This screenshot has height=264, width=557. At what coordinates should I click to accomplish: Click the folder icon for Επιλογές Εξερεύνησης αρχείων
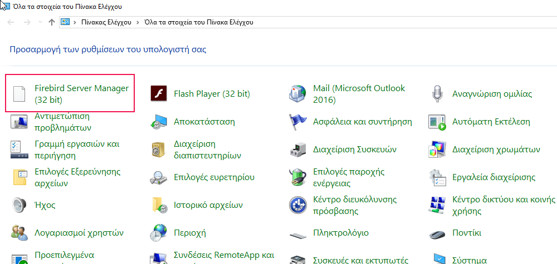point(20,177)
